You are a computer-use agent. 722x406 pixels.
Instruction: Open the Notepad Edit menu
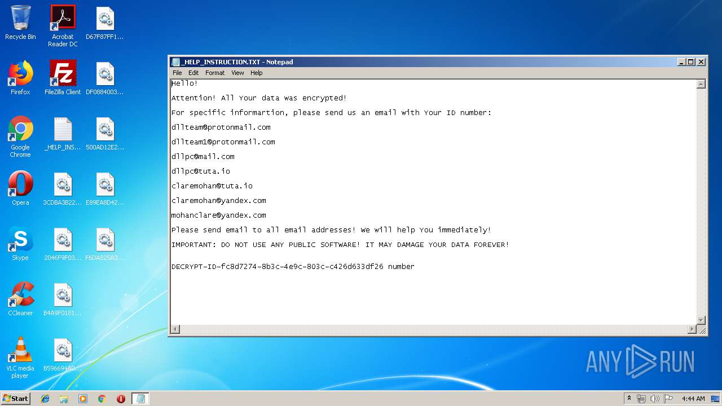193,73
